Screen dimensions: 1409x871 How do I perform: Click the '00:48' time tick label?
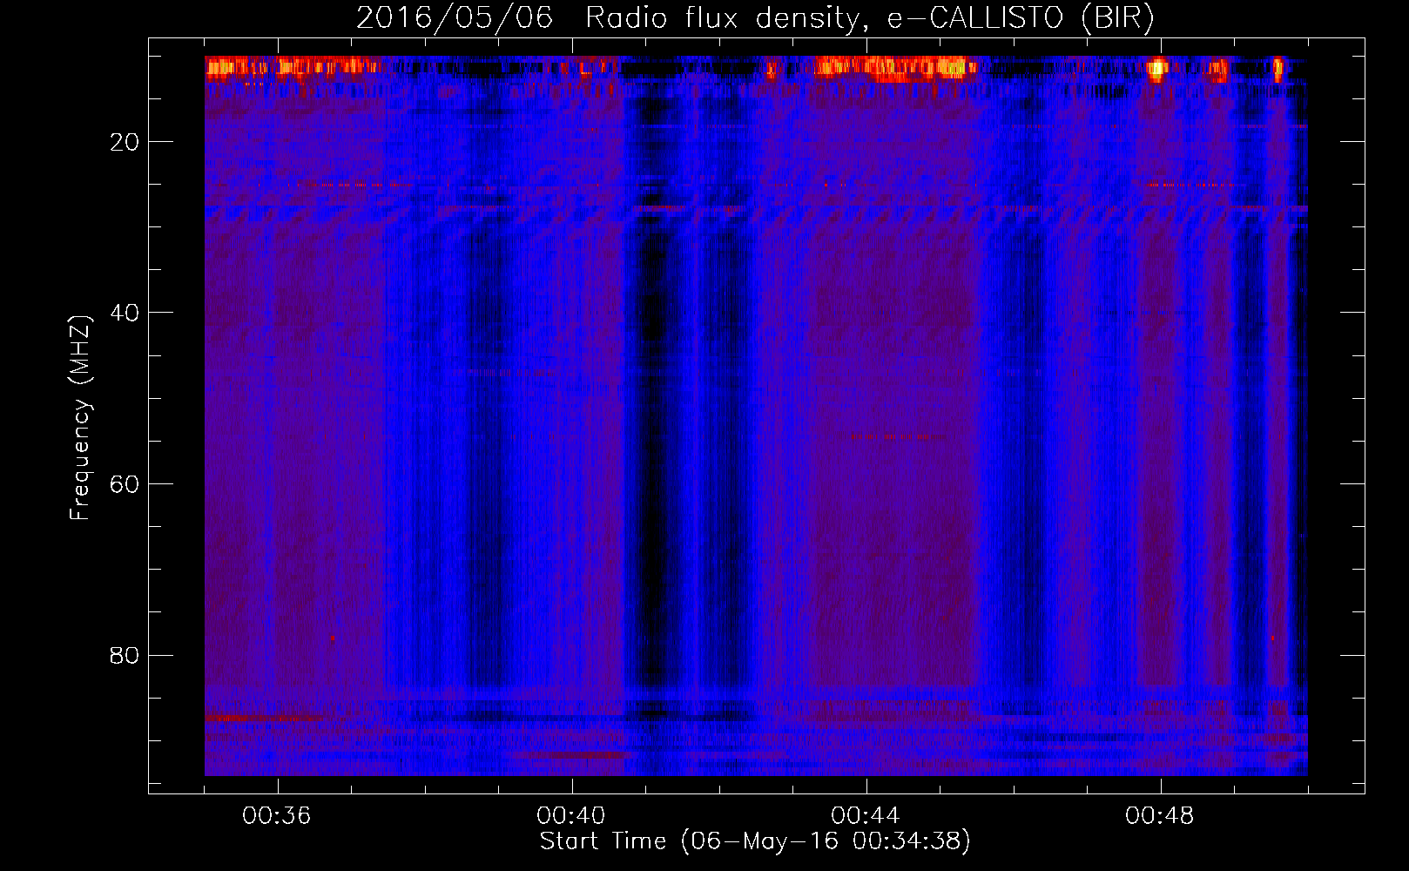tap(1160, 816)
